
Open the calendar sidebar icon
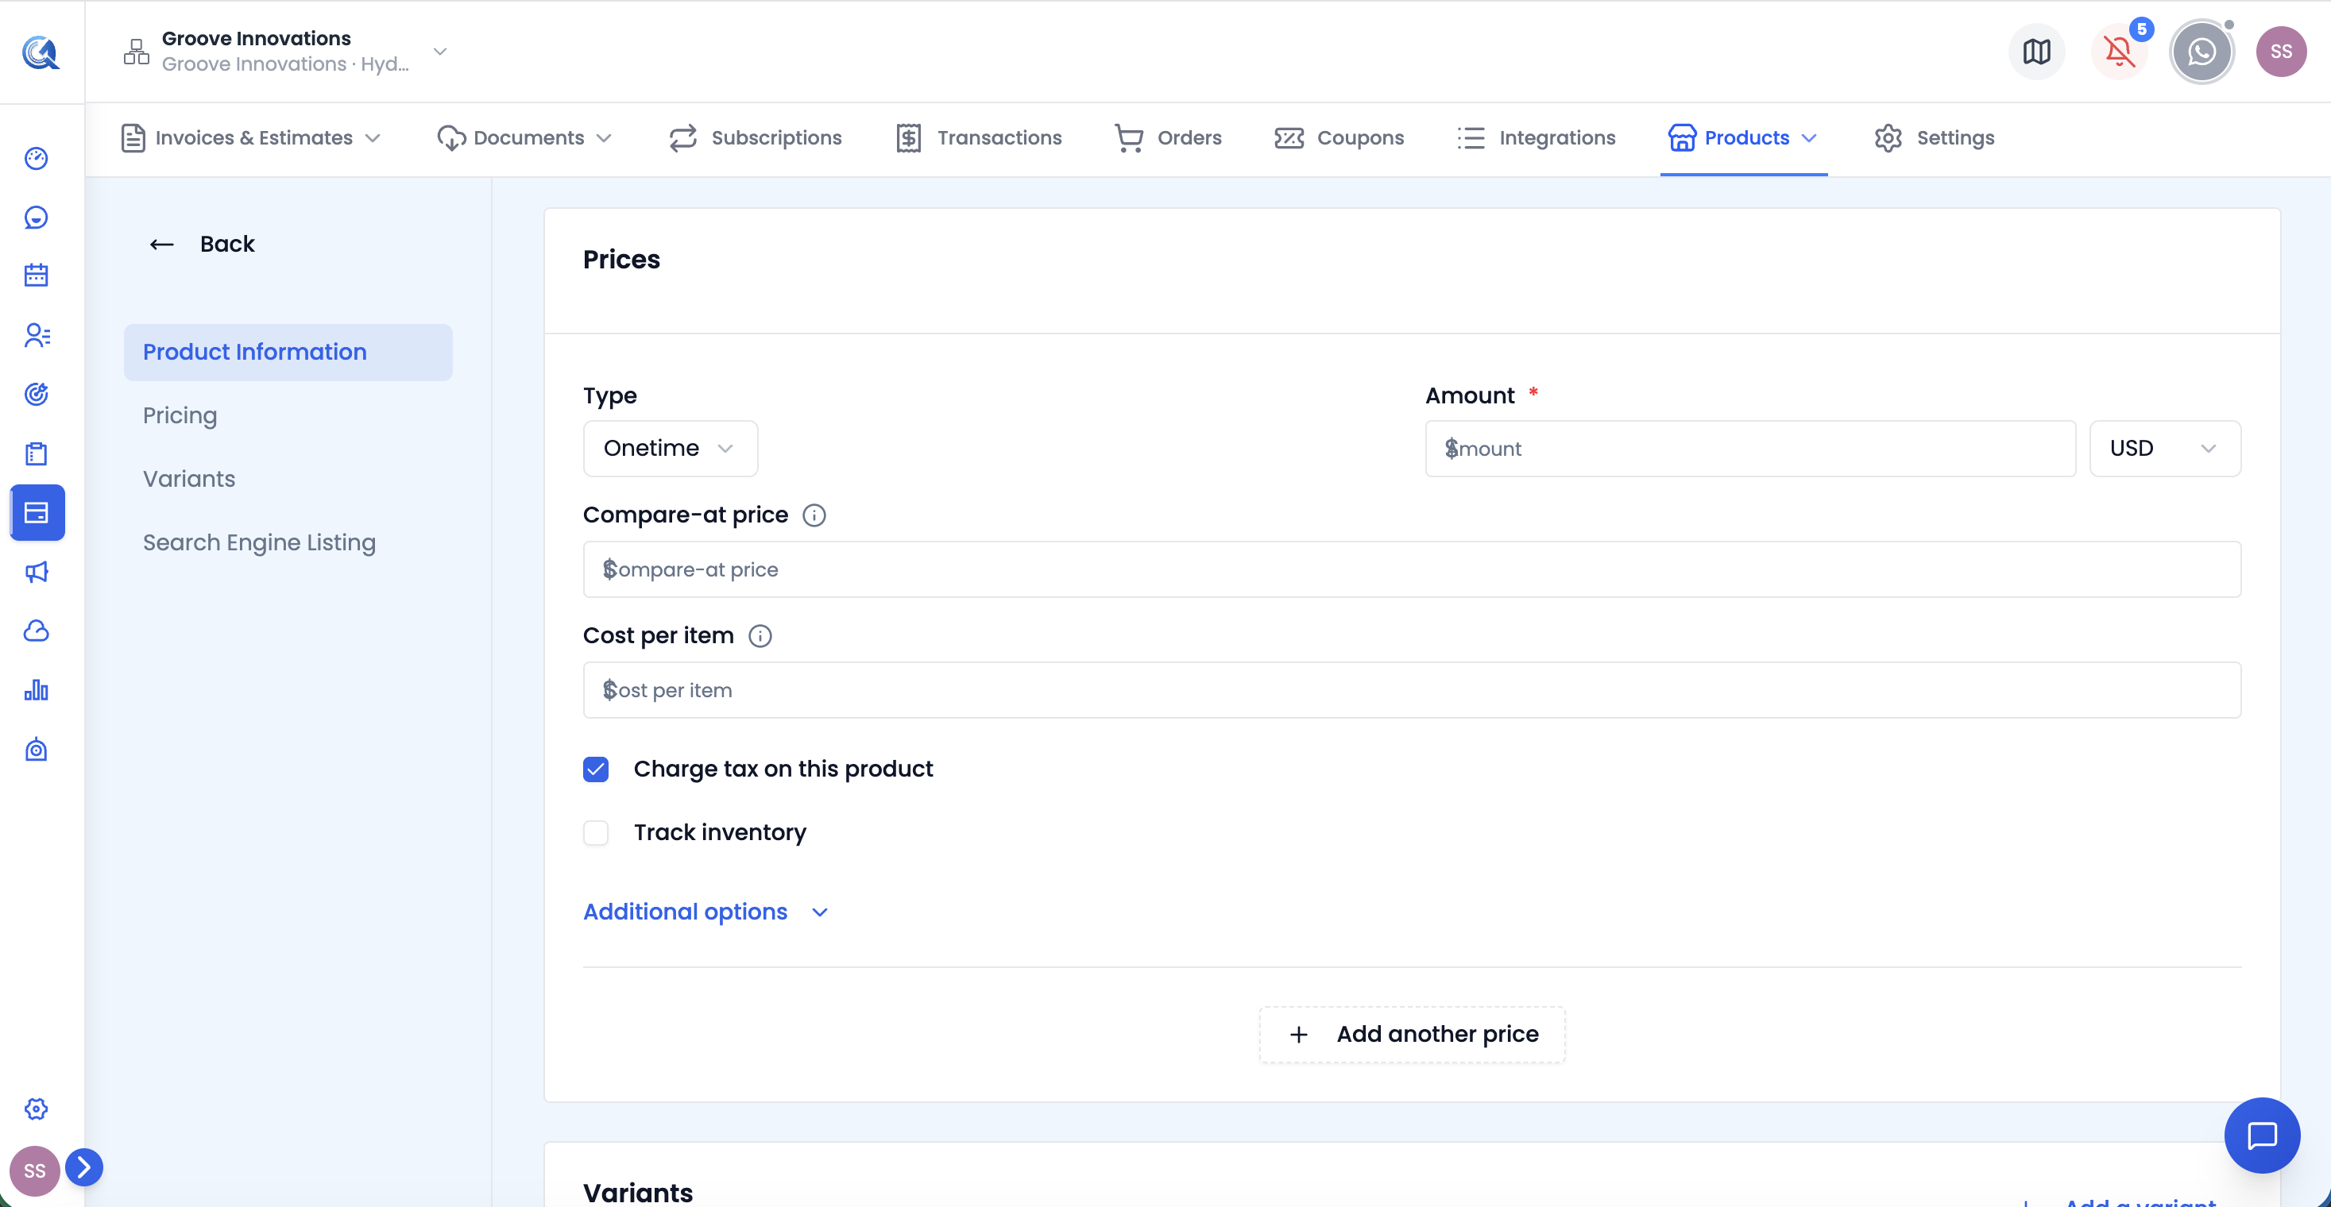coord(37,276)
